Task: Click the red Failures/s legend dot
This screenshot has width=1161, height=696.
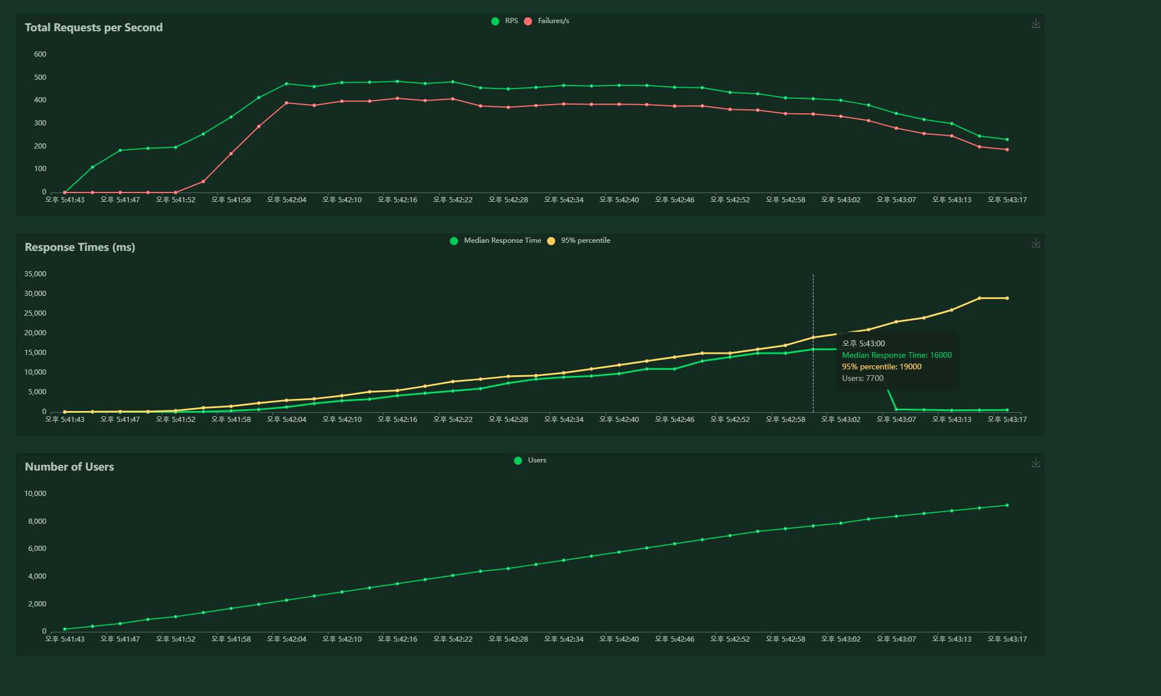Action: coord(528,21)
